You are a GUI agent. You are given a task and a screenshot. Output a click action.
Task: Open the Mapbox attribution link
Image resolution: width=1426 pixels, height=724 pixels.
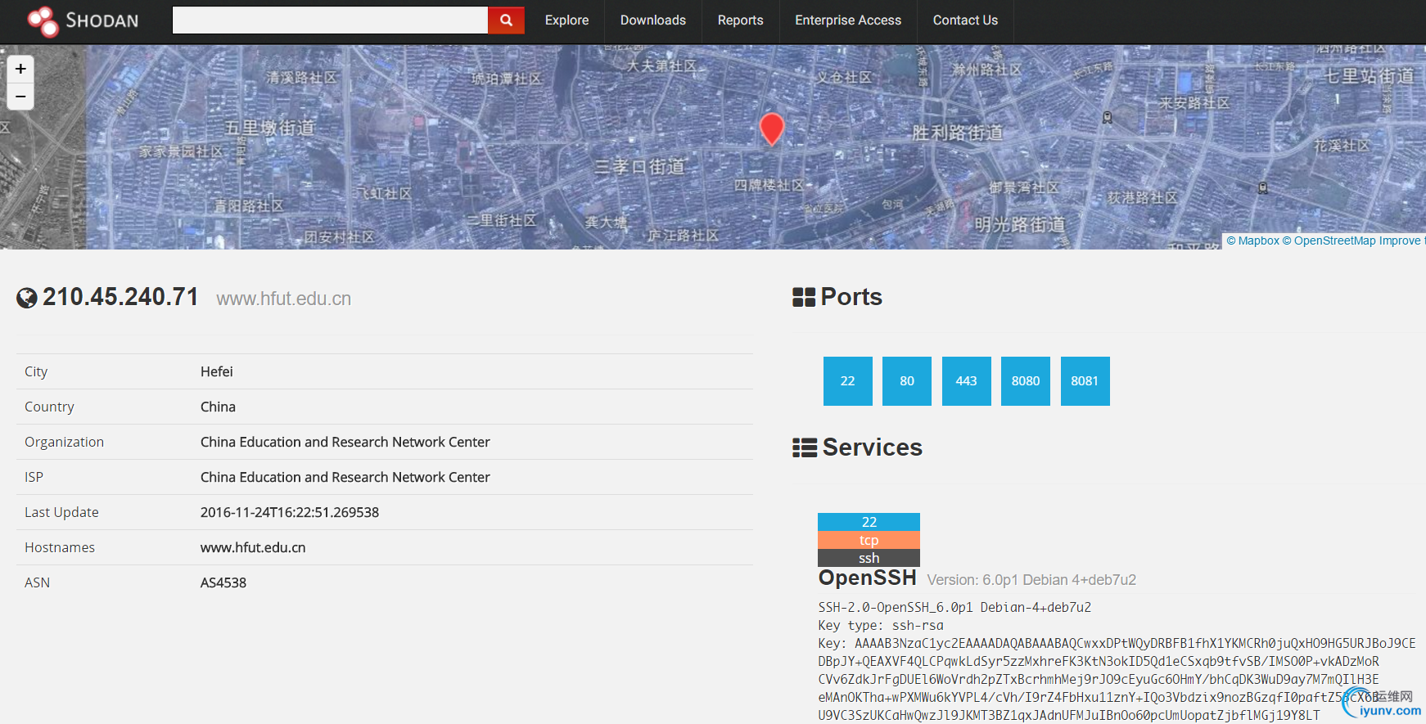(x=1253, y=241)
